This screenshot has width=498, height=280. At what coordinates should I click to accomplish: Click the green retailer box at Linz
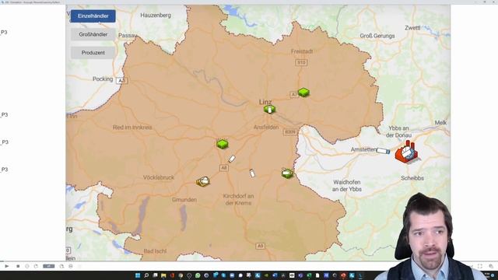(x=270, y=110)
